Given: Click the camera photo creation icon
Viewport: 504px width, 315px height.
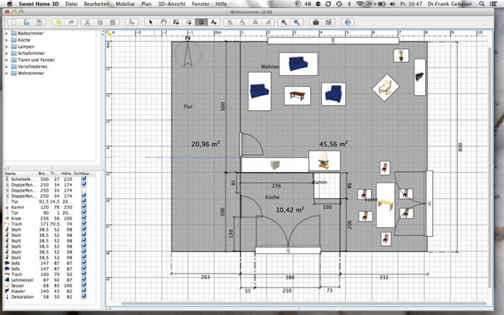Looking at the screenshot, I should click(x=316, y=22).
